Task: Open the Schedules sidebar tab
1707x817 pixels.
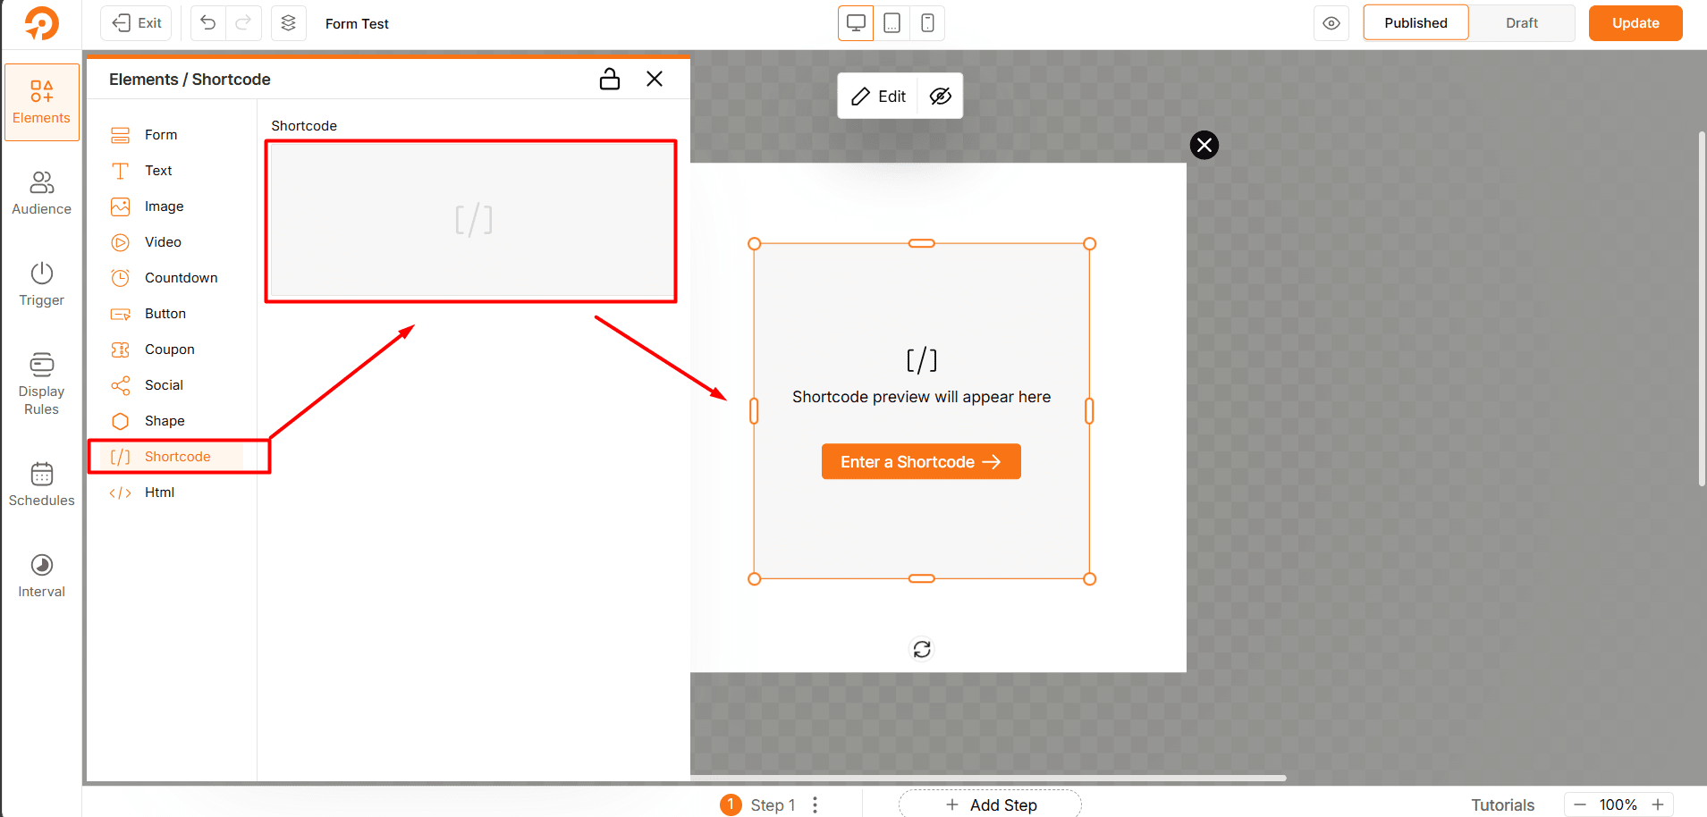Action: coord(41,484)
